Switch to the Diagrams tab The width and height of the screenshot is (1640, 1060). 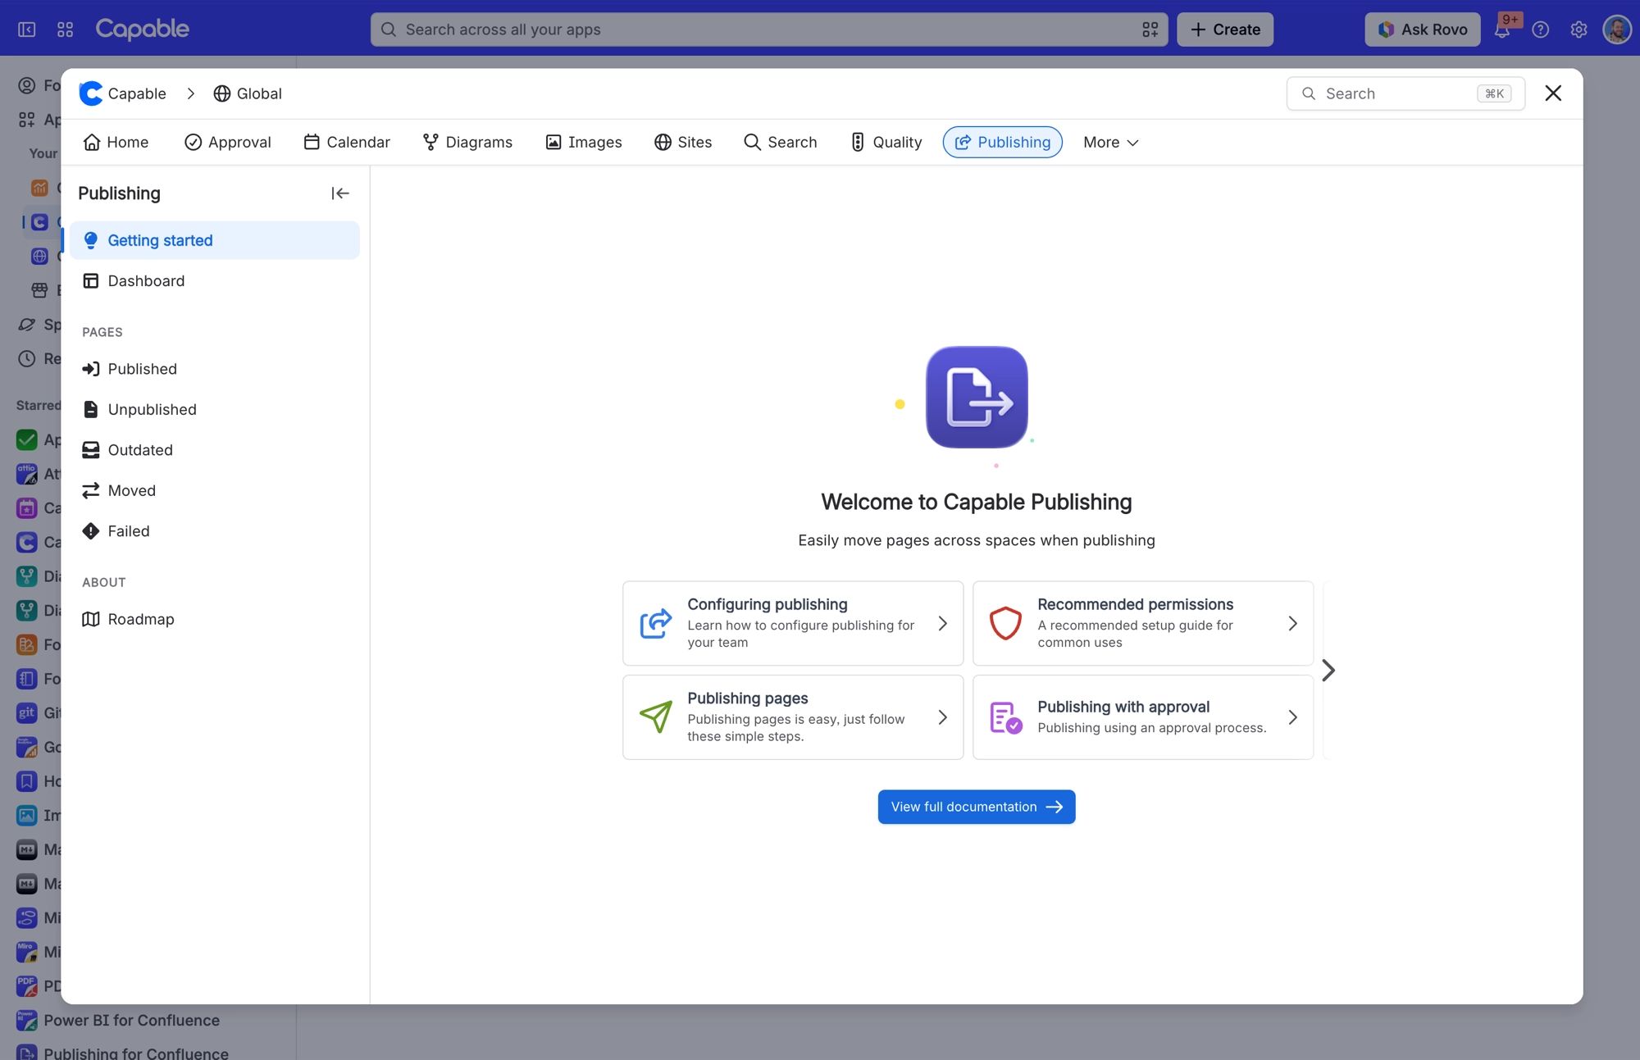click(467, 143)
